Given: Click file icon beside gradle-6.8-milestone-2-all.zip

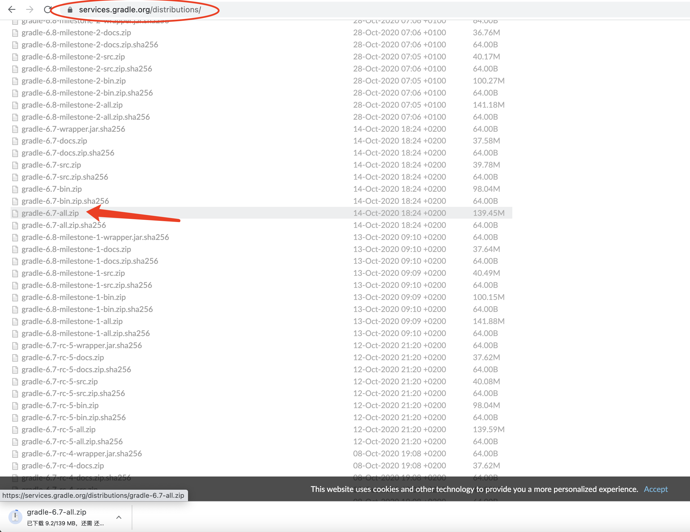Looking at the screenshot, I should [x=15, y=105].
